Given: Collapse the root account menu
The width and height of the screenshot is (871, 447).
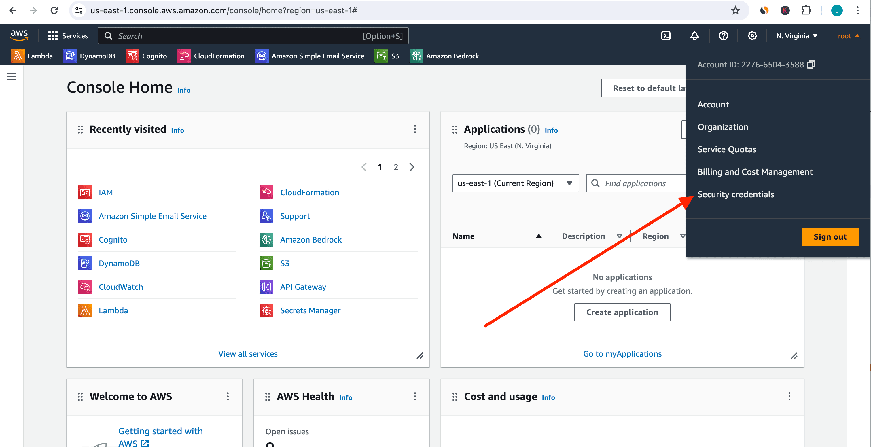Looking at the screenshot, I should (x=848, y=36).
